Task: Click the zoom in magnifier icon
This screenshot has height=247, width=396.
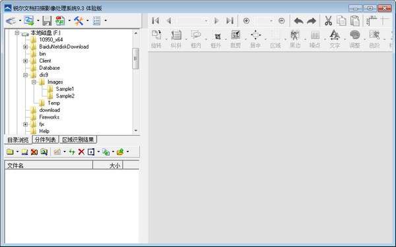Action: (x=246, y=20)
